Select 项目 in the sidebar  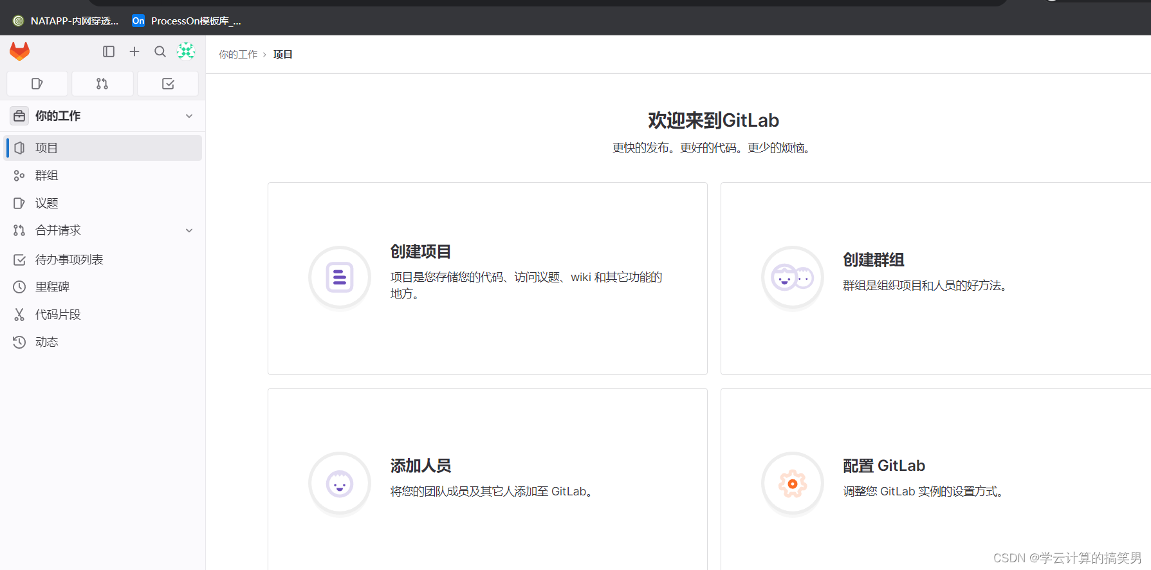(104, 148)
